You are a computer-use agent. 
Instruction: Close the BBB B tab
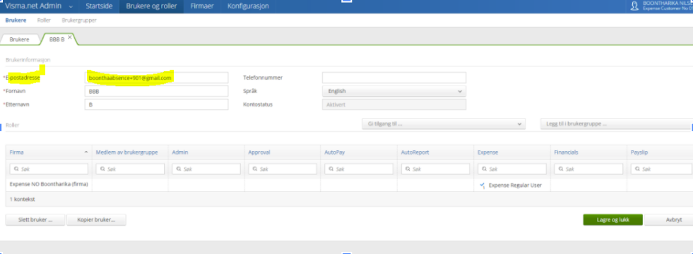click(x=70, y=37)
